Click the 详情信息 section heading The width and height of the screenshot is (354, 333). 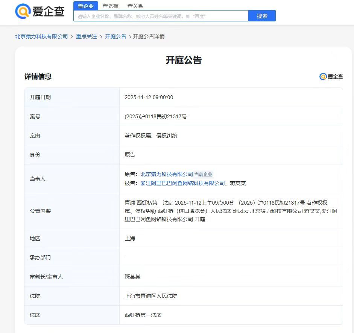(38, 77)
